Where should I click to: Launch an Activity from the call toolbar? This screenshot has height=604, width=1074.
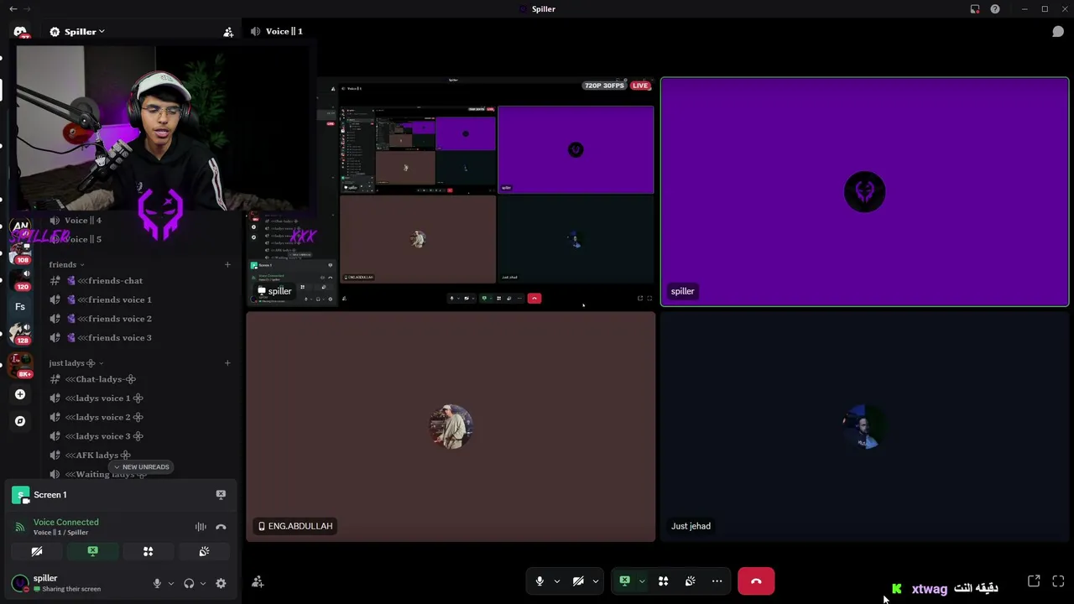663,581
